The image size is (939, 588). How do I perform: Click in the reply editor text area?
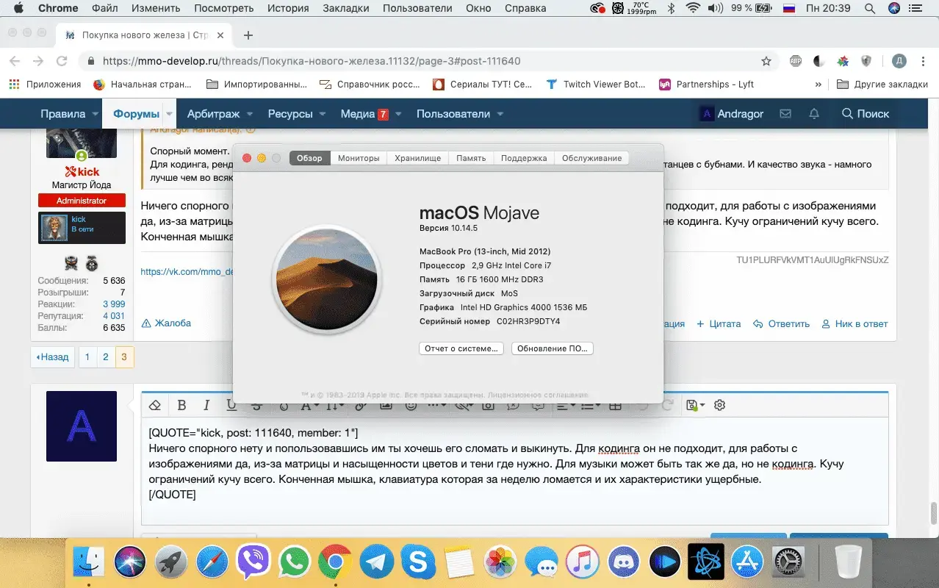click(514, 470)
